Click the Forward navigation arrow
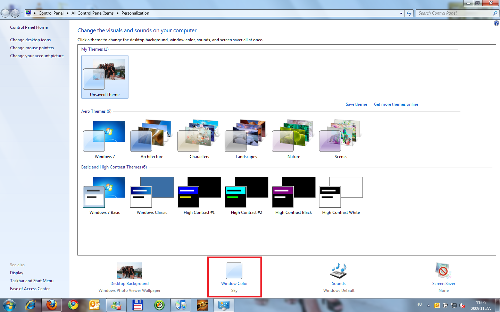500x312 pixels. (x=15, y=13)
